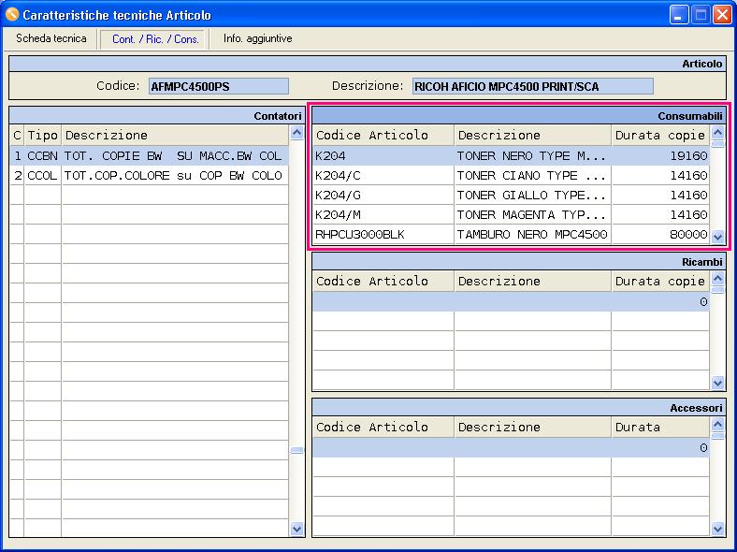The image size is (737, 552).
Task: Click the Codice field AFMPC4500PS
Action: point(219,86)
